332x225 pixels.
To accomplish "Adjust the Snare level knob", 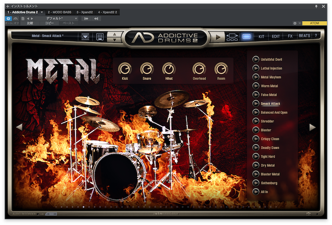I will [147, 69].
